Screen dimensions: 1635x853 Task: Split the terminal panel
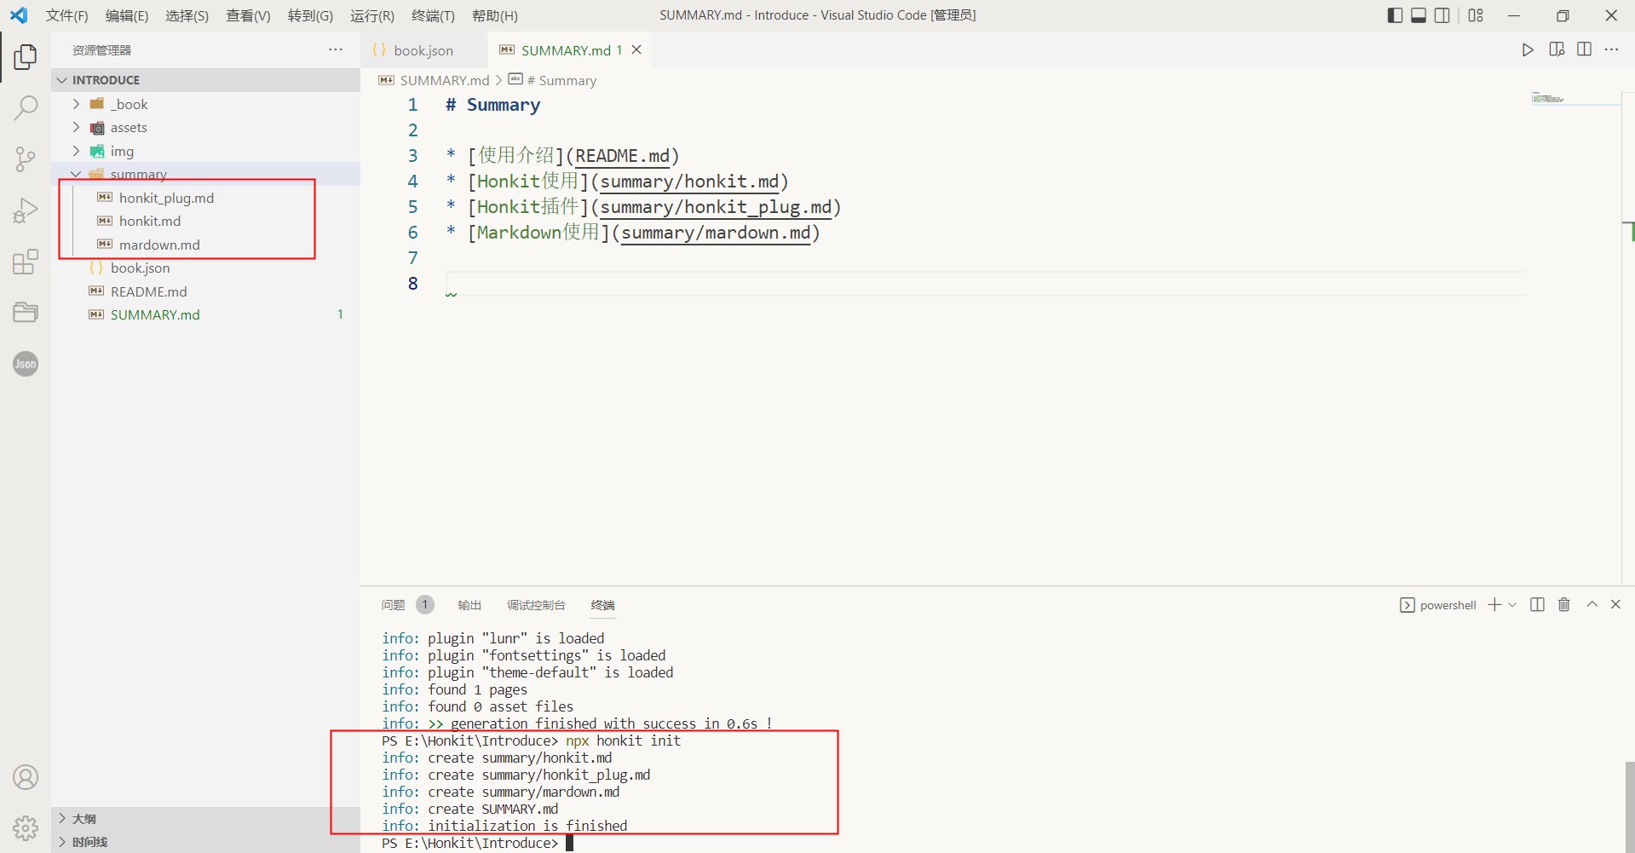click(1537, 604)
